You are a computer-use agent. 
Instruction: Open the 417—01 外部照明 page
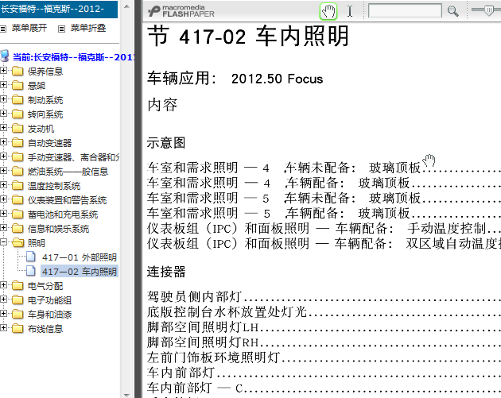[x=80, y=257]
